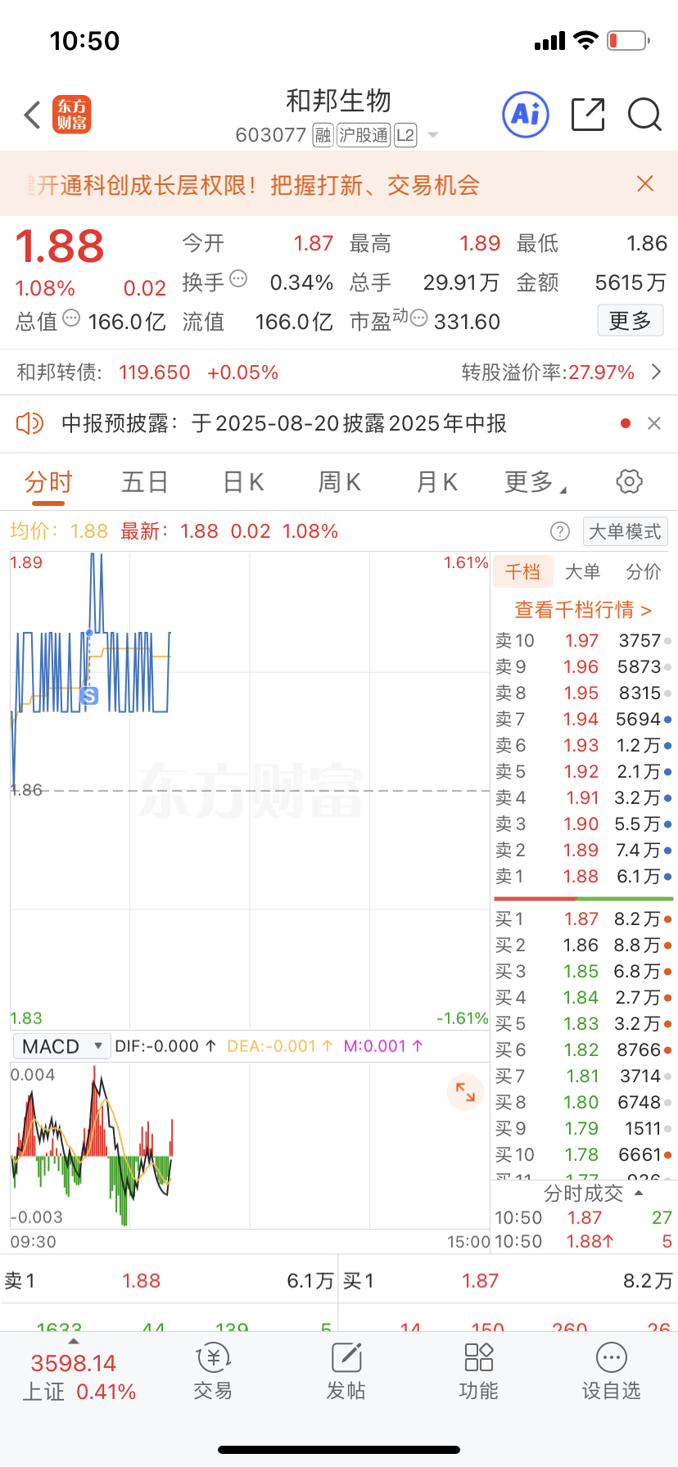Tap the 买1 1.87 bottom quote bar
678x1467 pixels.
click(508, 1280)
